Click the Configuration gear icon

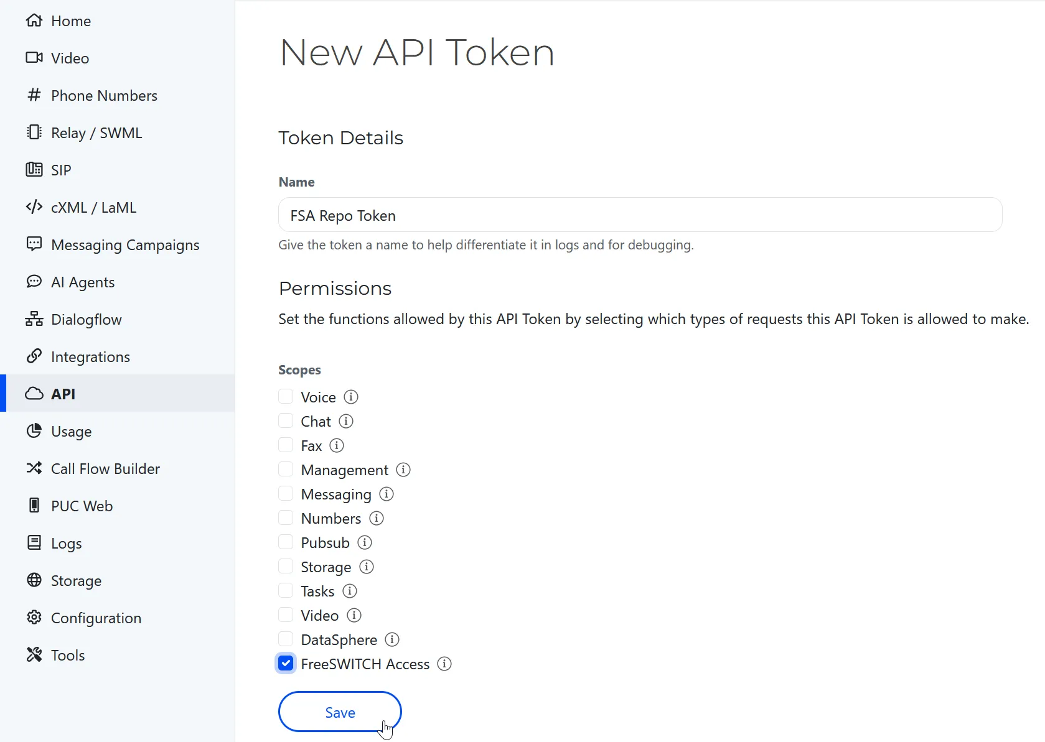pos(34,617)
